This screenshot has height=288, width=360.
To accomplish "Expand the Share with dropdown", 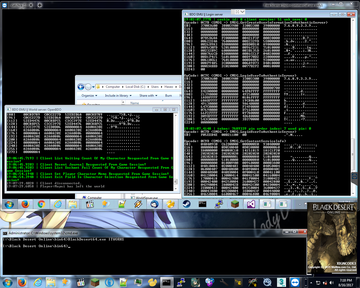I will (x=148, y=96).
